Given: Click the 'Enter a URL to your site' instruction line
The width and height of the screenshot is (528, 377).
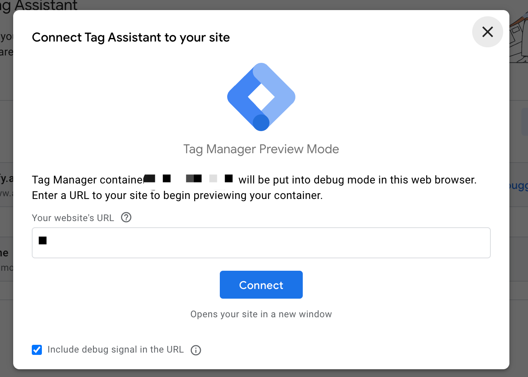Looking at the screenshot, I should pos(177,195).
